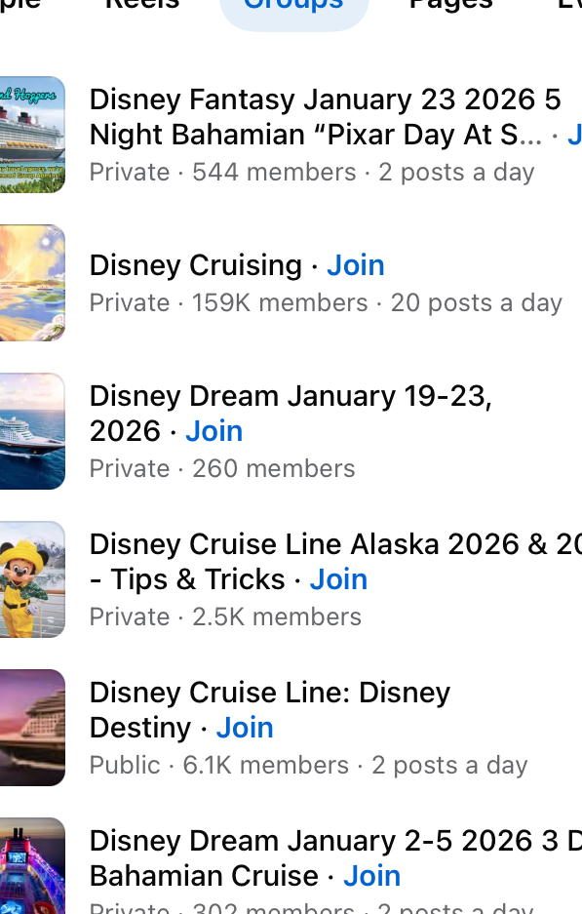Screen dimensions: 582x914
Task: Join the Disney Dream January 2-5 group
Action: 371,876
